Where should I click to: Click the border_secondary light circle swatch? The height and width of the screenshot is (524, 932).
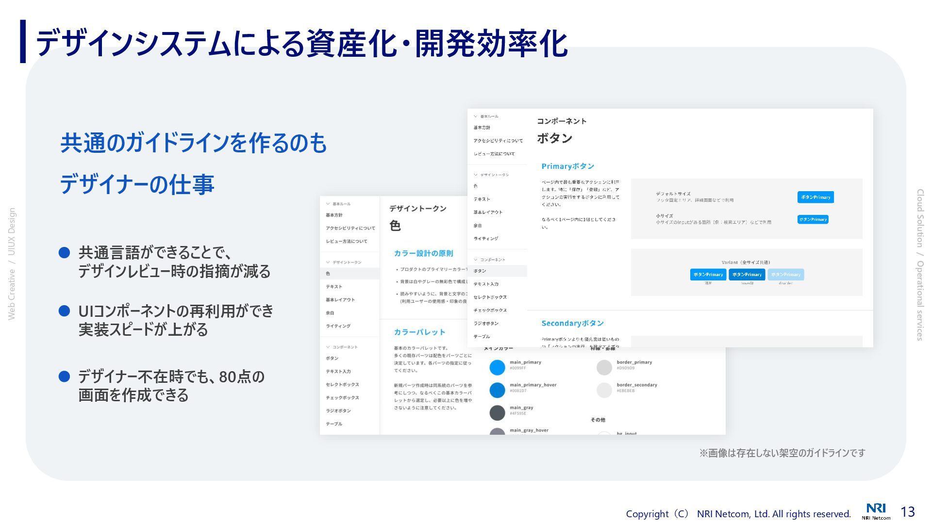(x=604, y=390)
